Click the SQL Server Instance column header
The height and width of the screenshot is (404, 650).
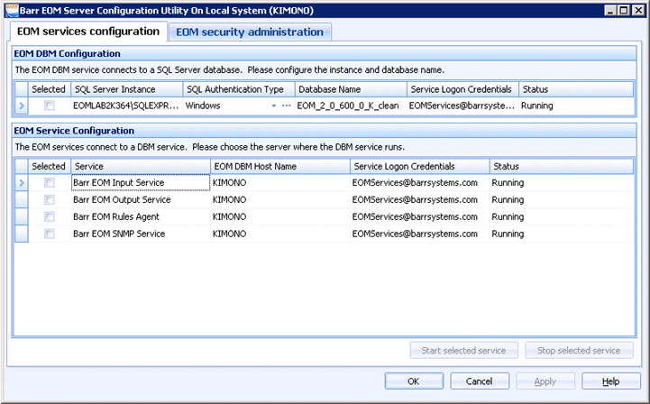(127, 89)
